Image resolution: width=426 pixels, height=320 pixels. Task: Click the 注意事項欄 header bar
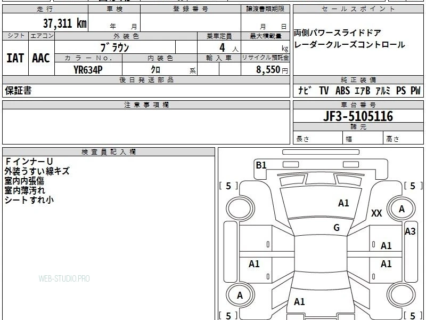[146, 105]
